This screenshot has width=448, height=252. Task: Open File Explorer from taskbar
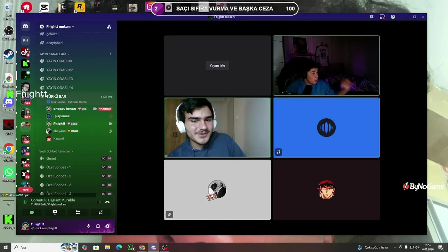click(x=107, y=247)
